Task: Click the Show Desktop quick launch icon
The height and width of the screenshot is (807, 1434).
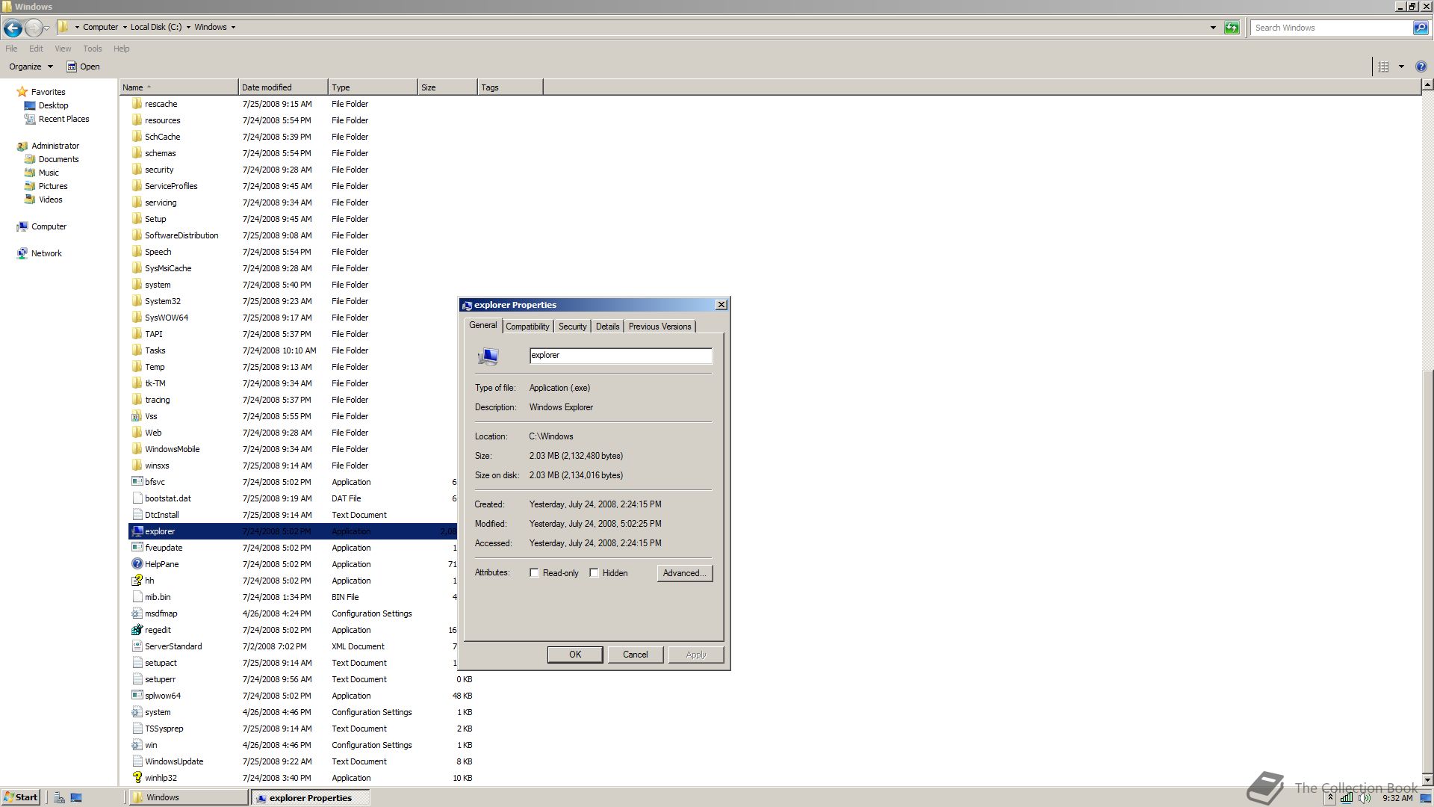Action: click(76, 797)
